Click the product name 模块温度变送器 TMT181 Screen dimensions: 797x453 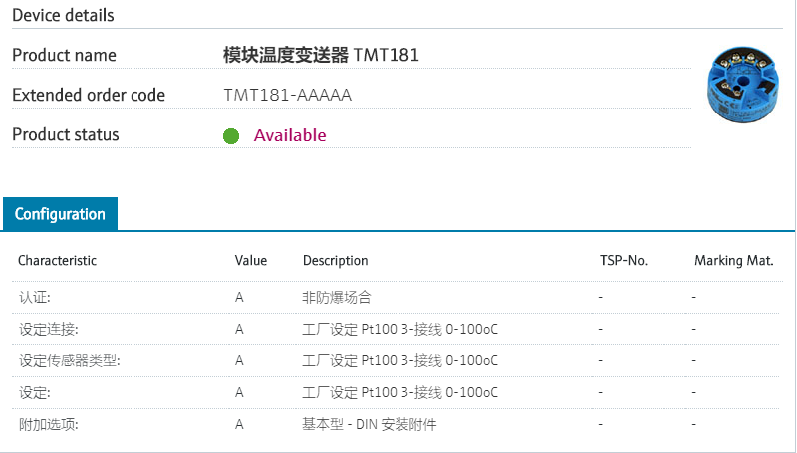[x=321, y=55]
